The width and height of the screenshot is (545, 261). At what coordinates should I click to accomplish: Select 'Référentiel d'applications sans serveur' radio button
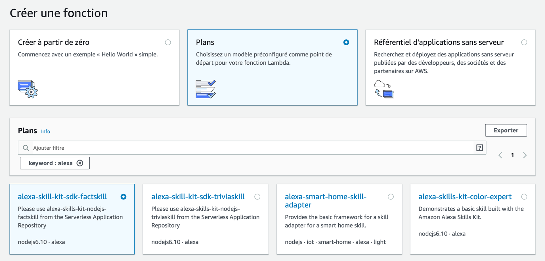[524, 43]
